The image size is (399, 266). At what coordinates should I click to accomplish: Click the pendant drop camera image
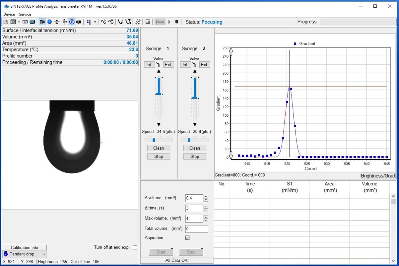coord(70,155)
